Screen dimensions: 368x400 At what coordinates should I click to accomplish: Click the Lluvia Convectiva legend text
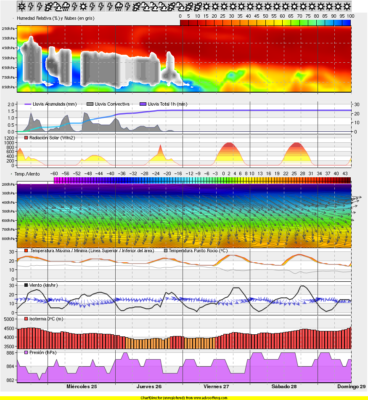point(112,104)
